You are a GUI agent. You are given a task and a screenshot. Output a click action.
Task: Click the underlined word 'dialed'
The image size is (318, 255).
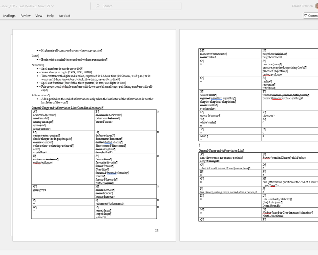(x=108, y=142)
